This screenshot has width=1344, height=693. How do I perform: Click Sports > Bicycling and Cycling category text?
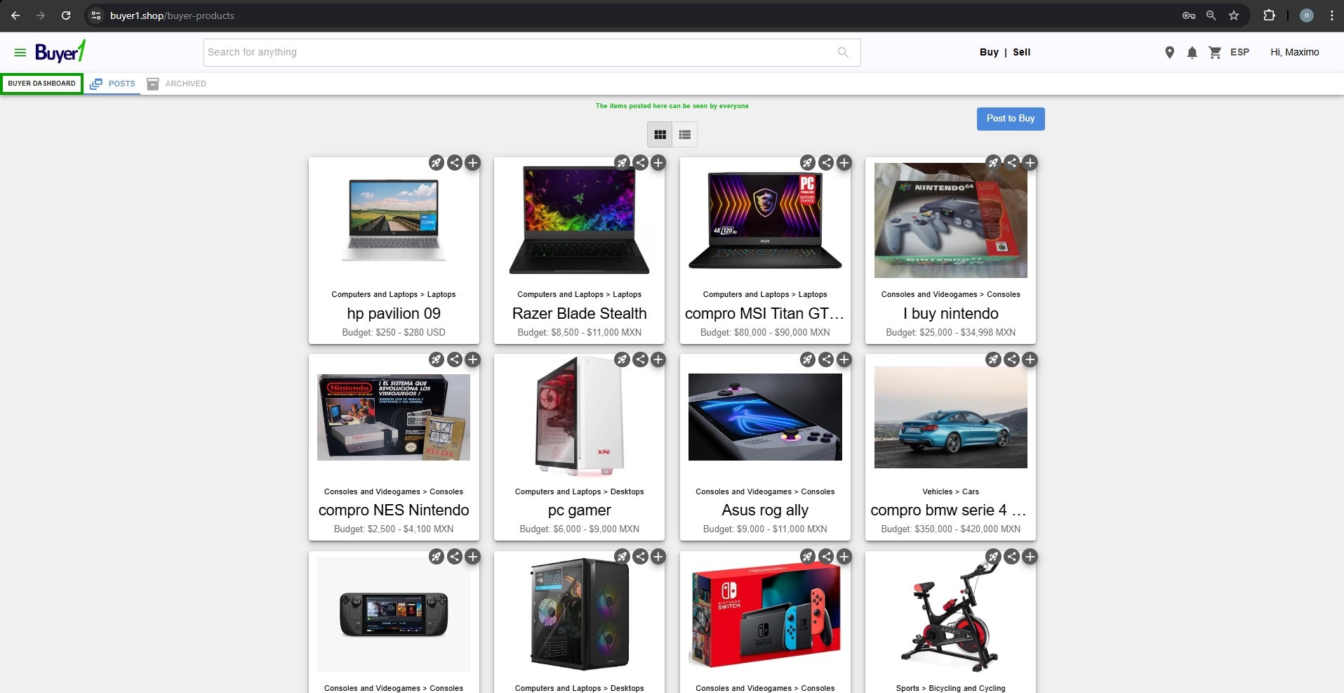950,688
